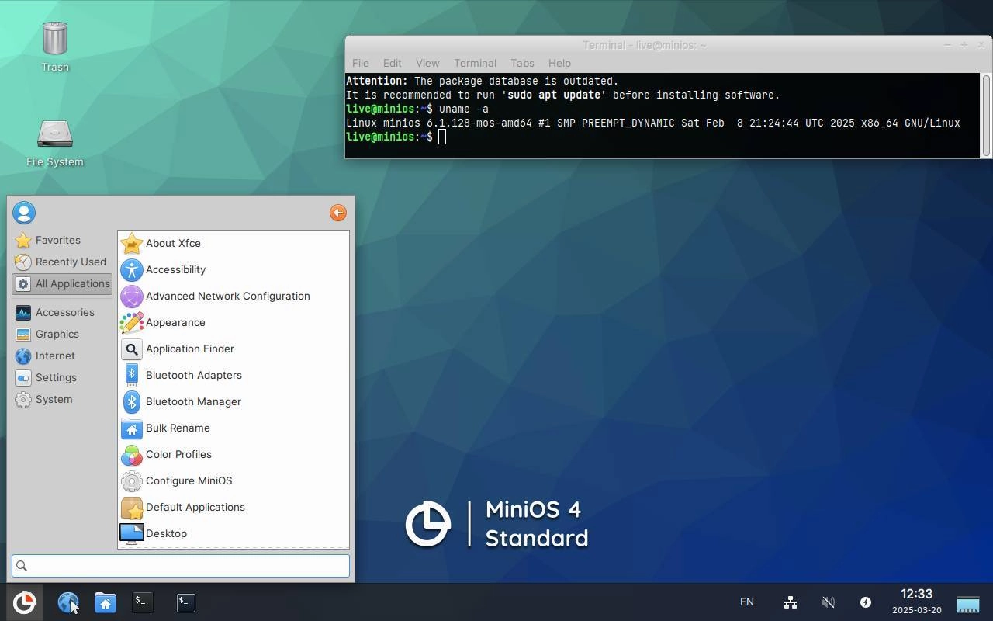The width and height of the screenshot is (993, 621).
Task: Show the Graphics category
Action: (x=62, y=334)
